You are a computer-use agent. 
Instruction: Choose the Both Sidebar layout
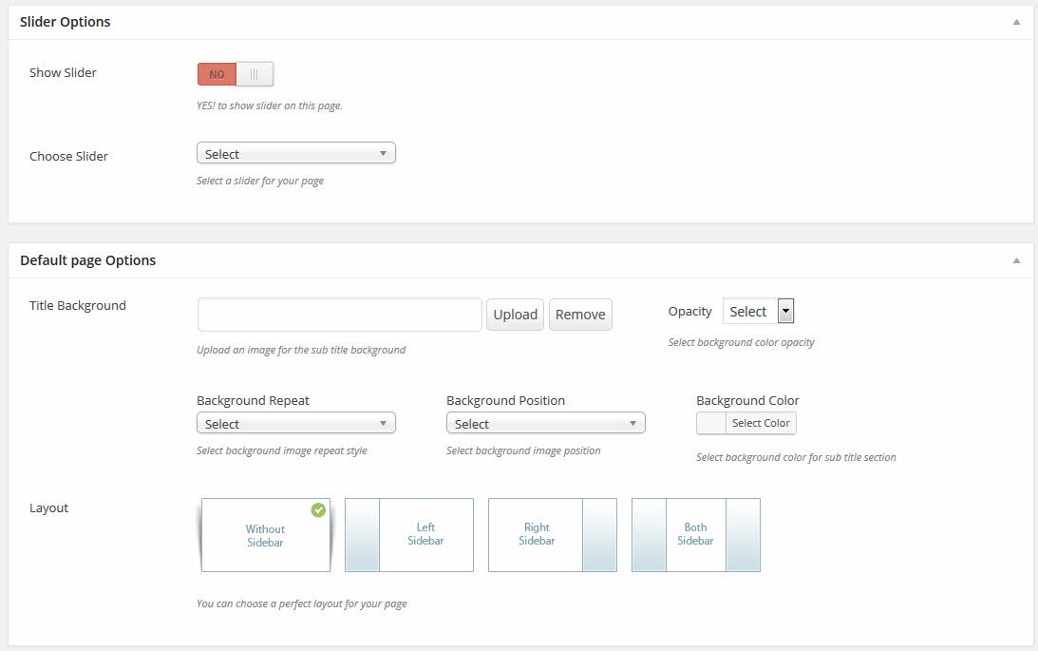click(x=695, y=535)
